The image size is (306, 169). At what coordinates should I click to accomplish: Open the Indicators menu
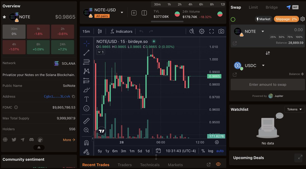point(121,31)
